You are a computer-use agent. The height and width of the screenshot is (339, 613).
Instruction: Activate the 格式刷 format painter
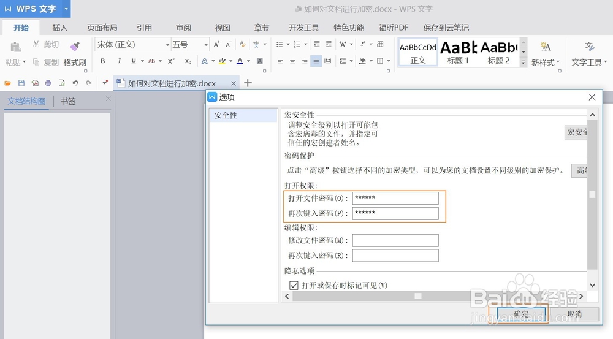click(x=75, y=53)
